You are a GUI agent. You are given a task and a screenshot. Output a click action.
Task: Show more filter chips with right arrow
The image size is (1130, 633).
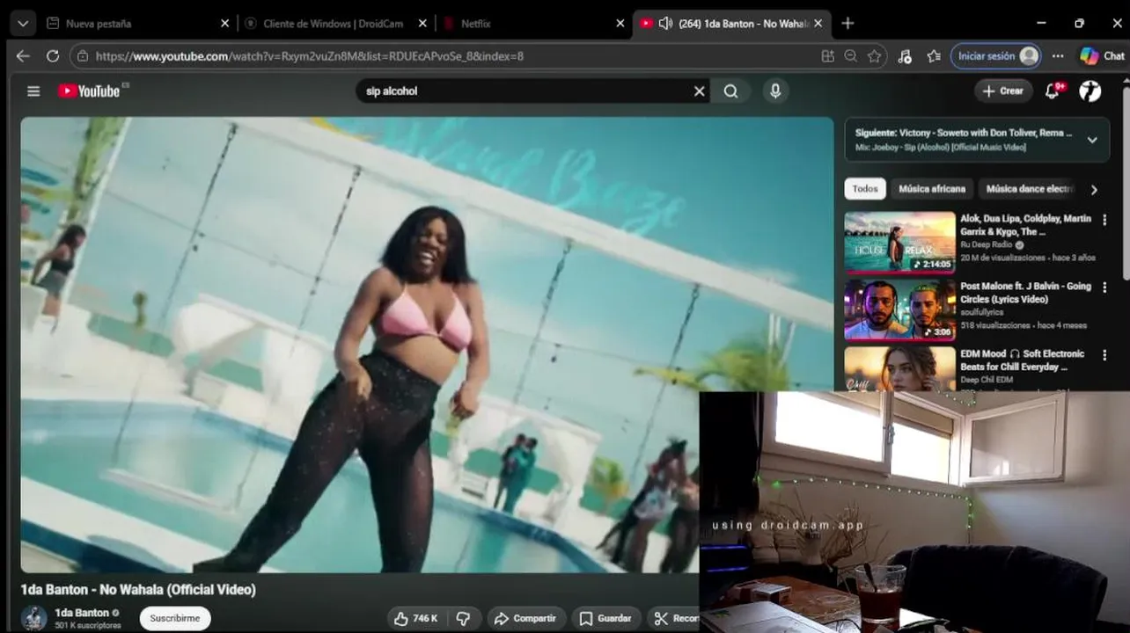click(x=1094, y=189)
